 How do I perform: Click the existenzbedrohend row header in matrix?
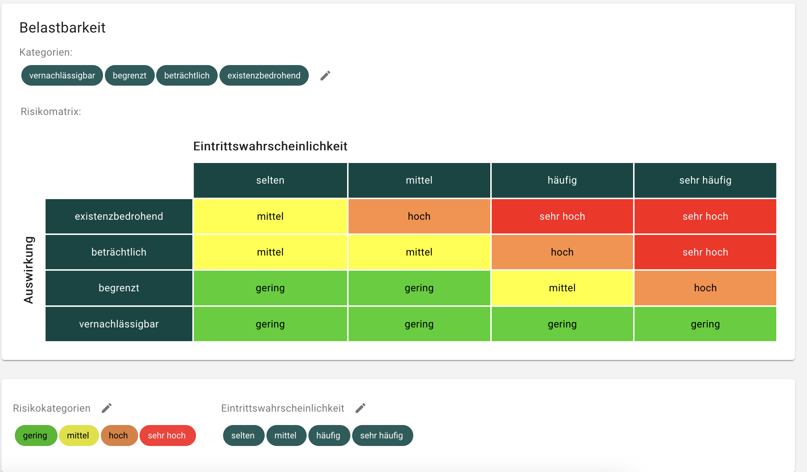click(x=119, y=216)
